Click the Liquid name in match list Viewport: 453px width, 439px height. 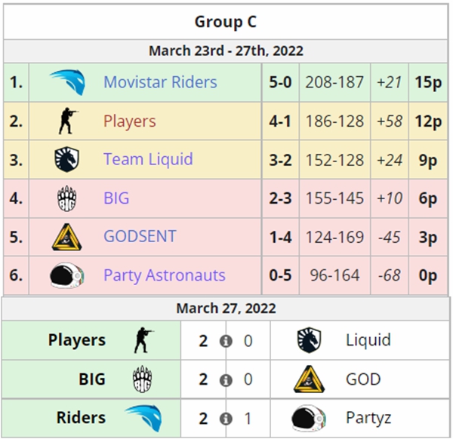(x=368, y=340)
